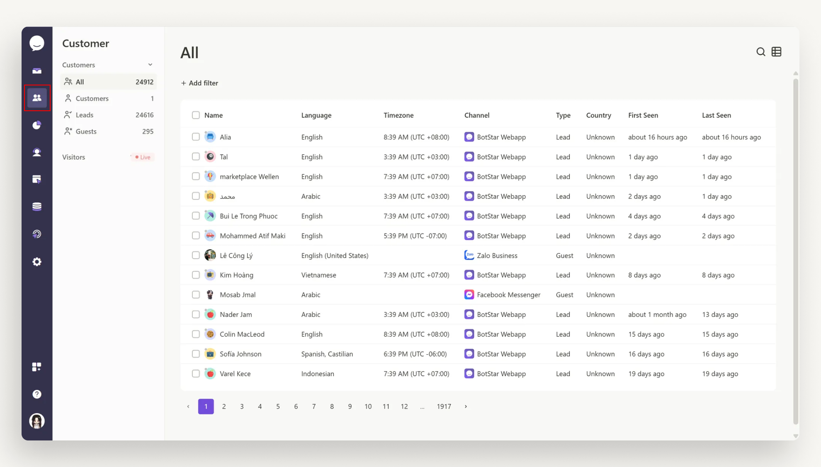Open settings gear in sidebar
Image resolution: width=821 pixels, height=467 pixels.
click(37, 262)
